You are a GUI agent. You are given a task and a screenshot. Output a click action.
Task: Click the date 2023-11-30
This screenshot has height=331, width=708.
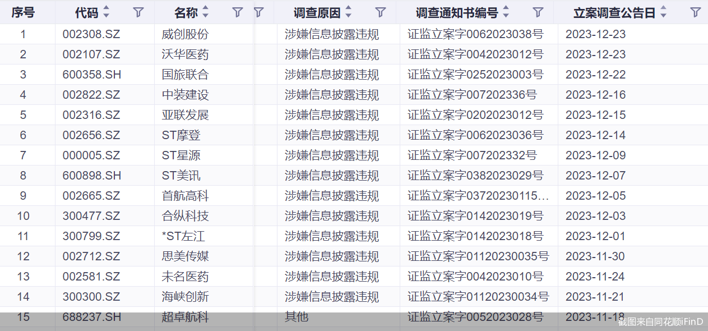point(595,256)
